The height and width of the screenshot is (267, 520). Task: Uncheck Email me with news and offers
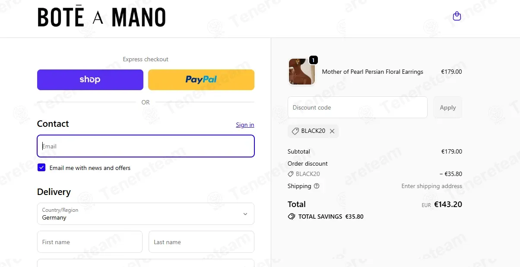click(41, 168)
